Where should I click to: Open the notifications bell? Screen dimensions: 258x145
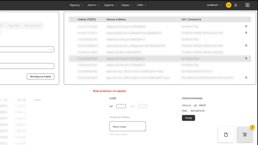pyautogui.click(x=236, y=5)
